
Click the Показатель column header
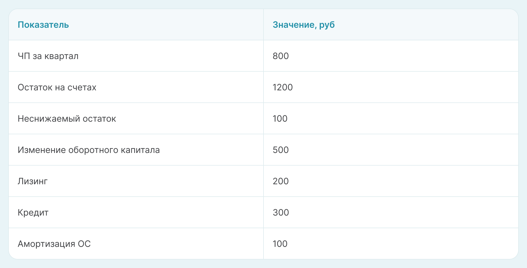click(43, 25)
